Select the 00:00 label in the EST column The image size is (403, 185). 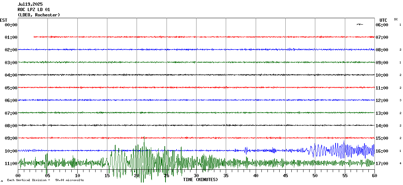pos(11,25)
